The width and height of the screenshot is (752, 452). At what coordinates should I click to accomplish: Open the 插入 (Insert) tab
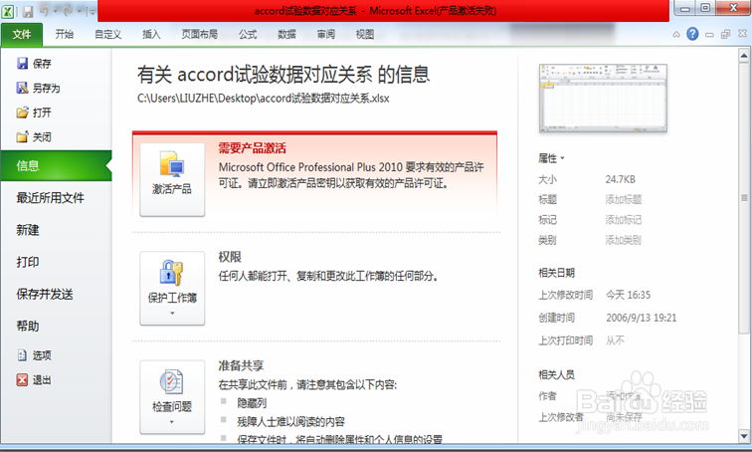tap(151, 34)
